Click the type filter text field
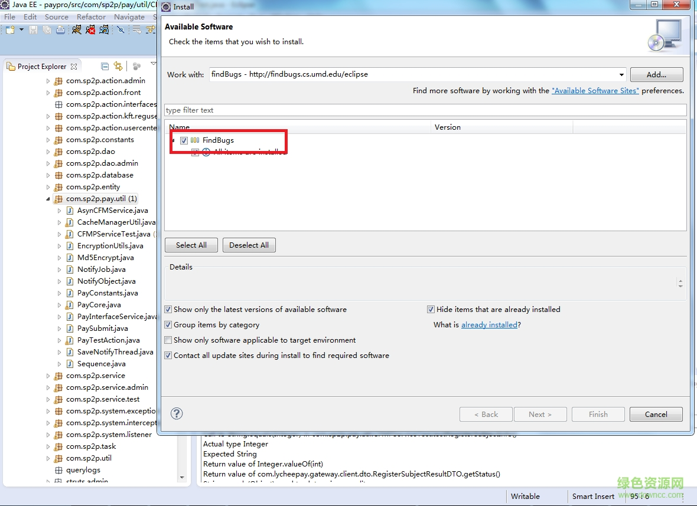The height and width of the screenshot is (506, 697). pos(425,110)
